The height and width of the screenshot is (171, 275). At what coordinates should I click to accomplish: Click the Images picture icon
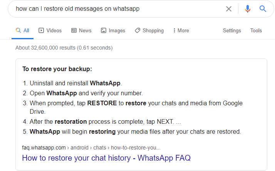[104, 30]
